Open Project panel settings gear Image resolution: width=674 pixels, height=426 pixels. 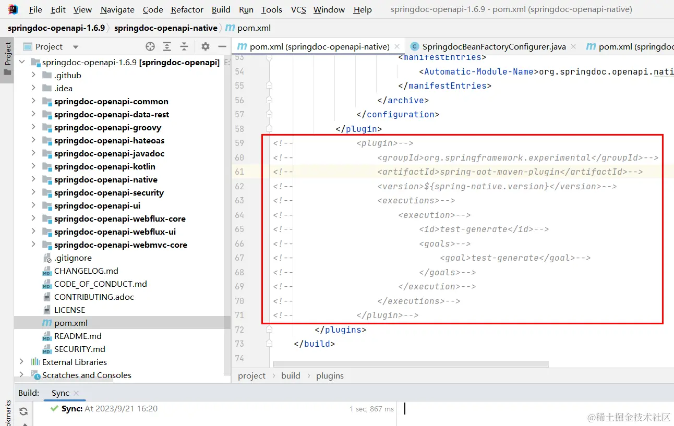coord(206,46)
